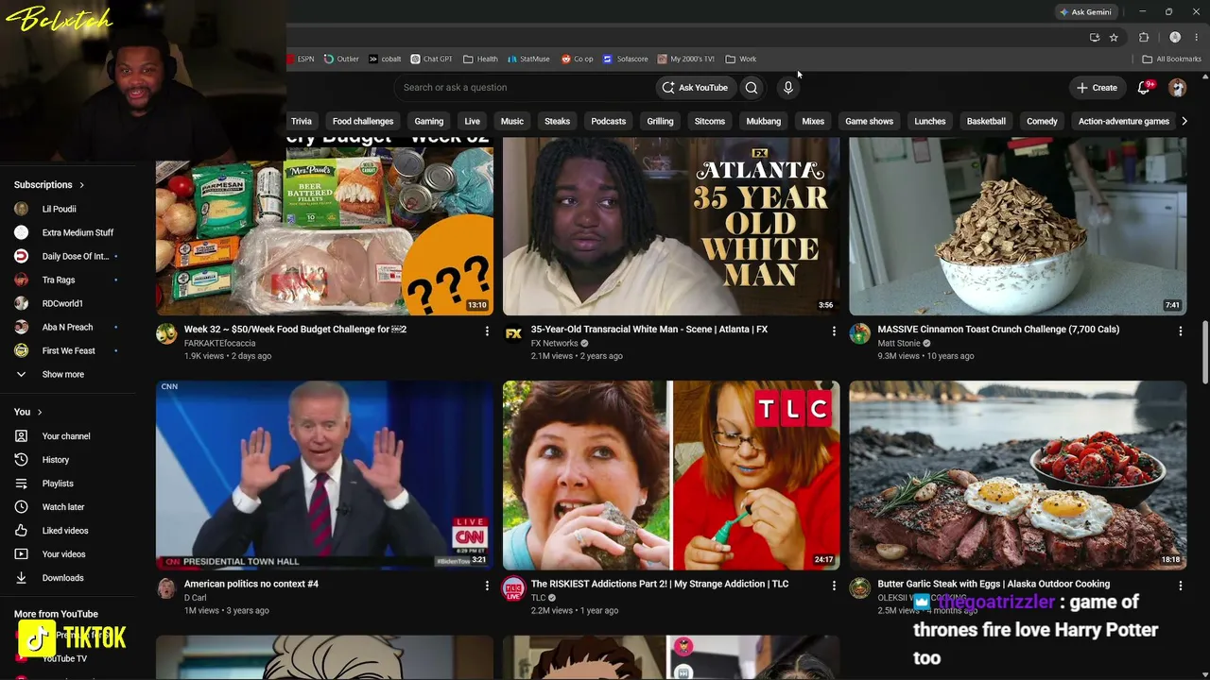Open options menu for the Food Budget Challenge video

pyautogui.click(x=487, y=331)
